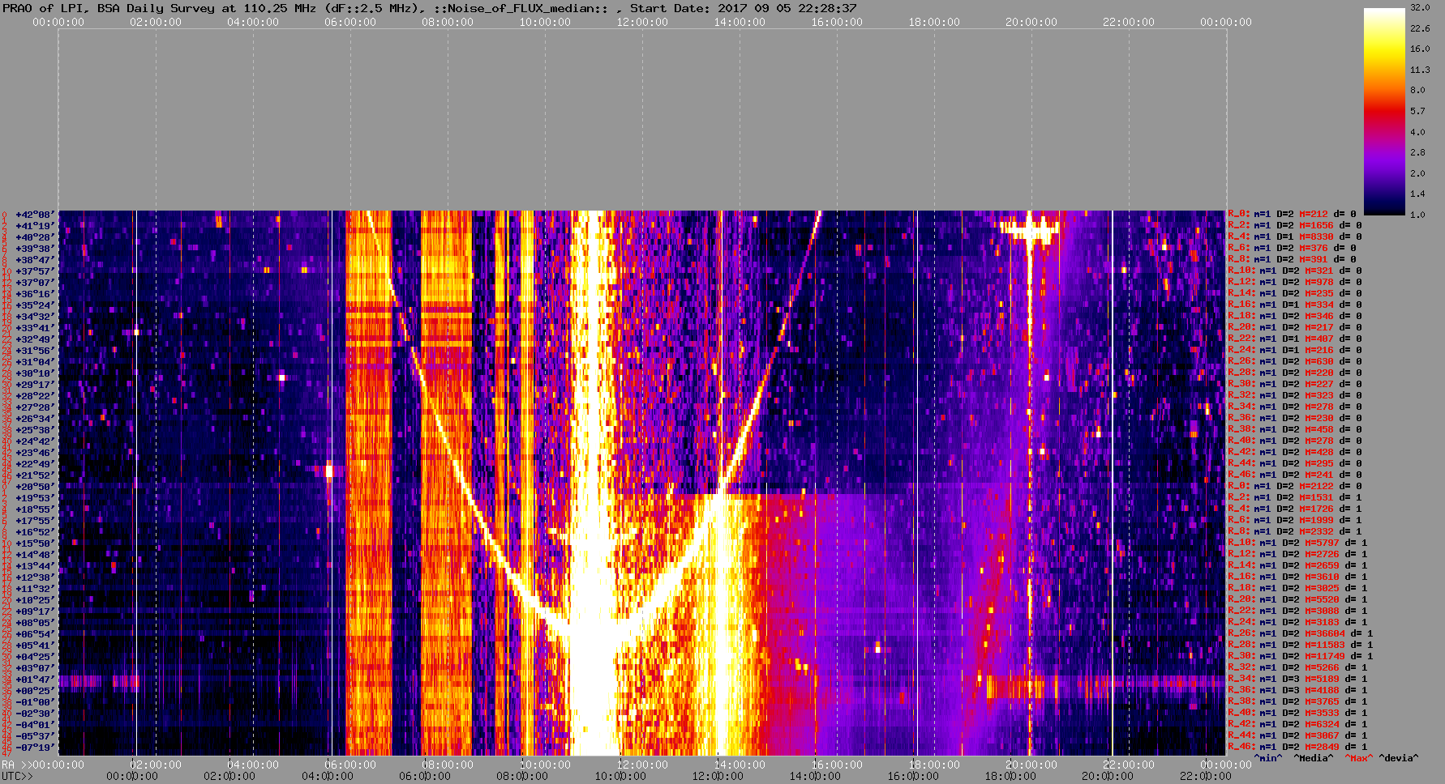Click the '^min^' column legend
Image resolution: width=1445 pixels, height=784 pixels.
coord(1267,758)
